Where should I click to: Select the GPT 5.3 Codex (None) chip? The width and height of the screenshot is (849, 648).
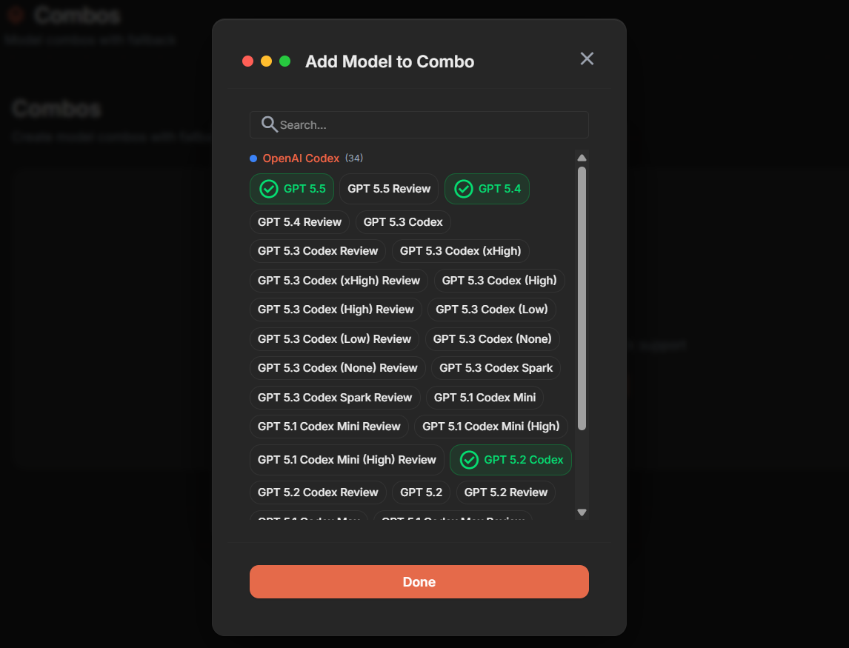point(492,339)
